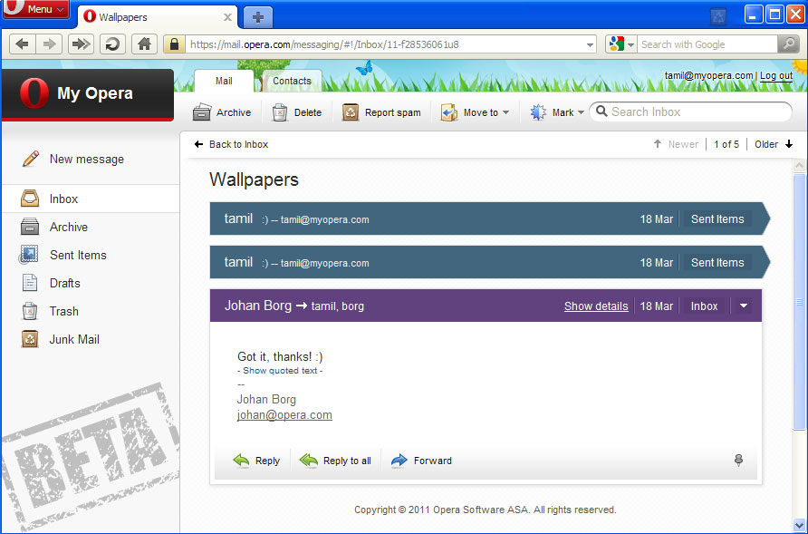
Task: Open the search engine selector dropdown
Action: coord(630,44)
